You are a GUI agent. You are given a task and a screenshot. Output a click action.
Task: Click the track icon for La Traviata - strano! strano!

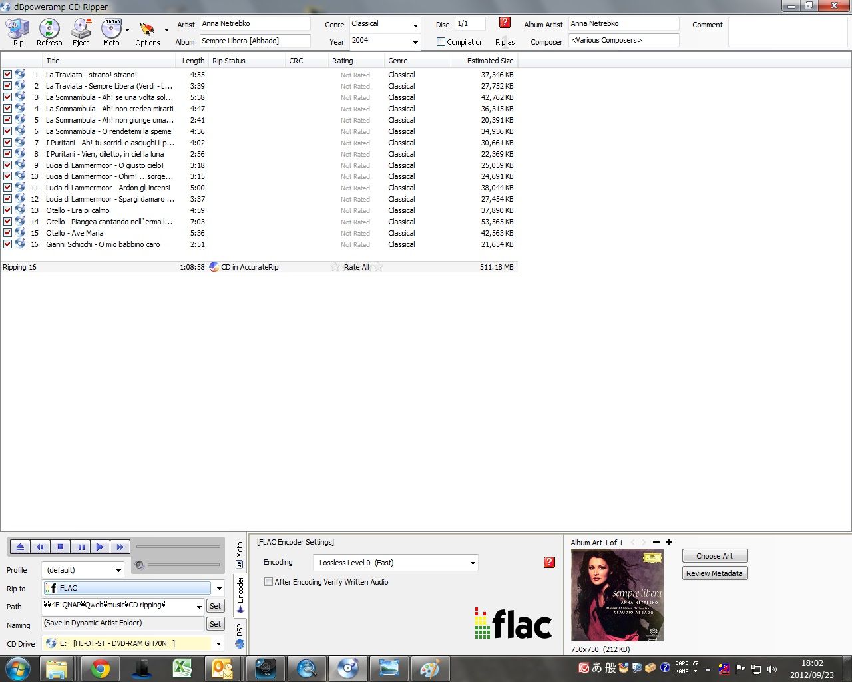[20, 75]
